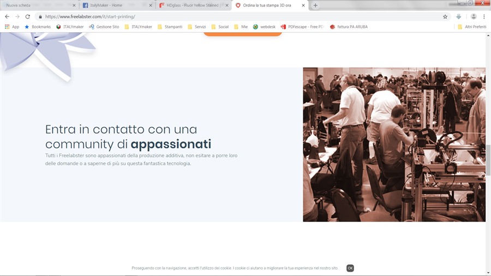Go back to previous page
This screenshot has width=491, height=276.
tap(7, 16)
